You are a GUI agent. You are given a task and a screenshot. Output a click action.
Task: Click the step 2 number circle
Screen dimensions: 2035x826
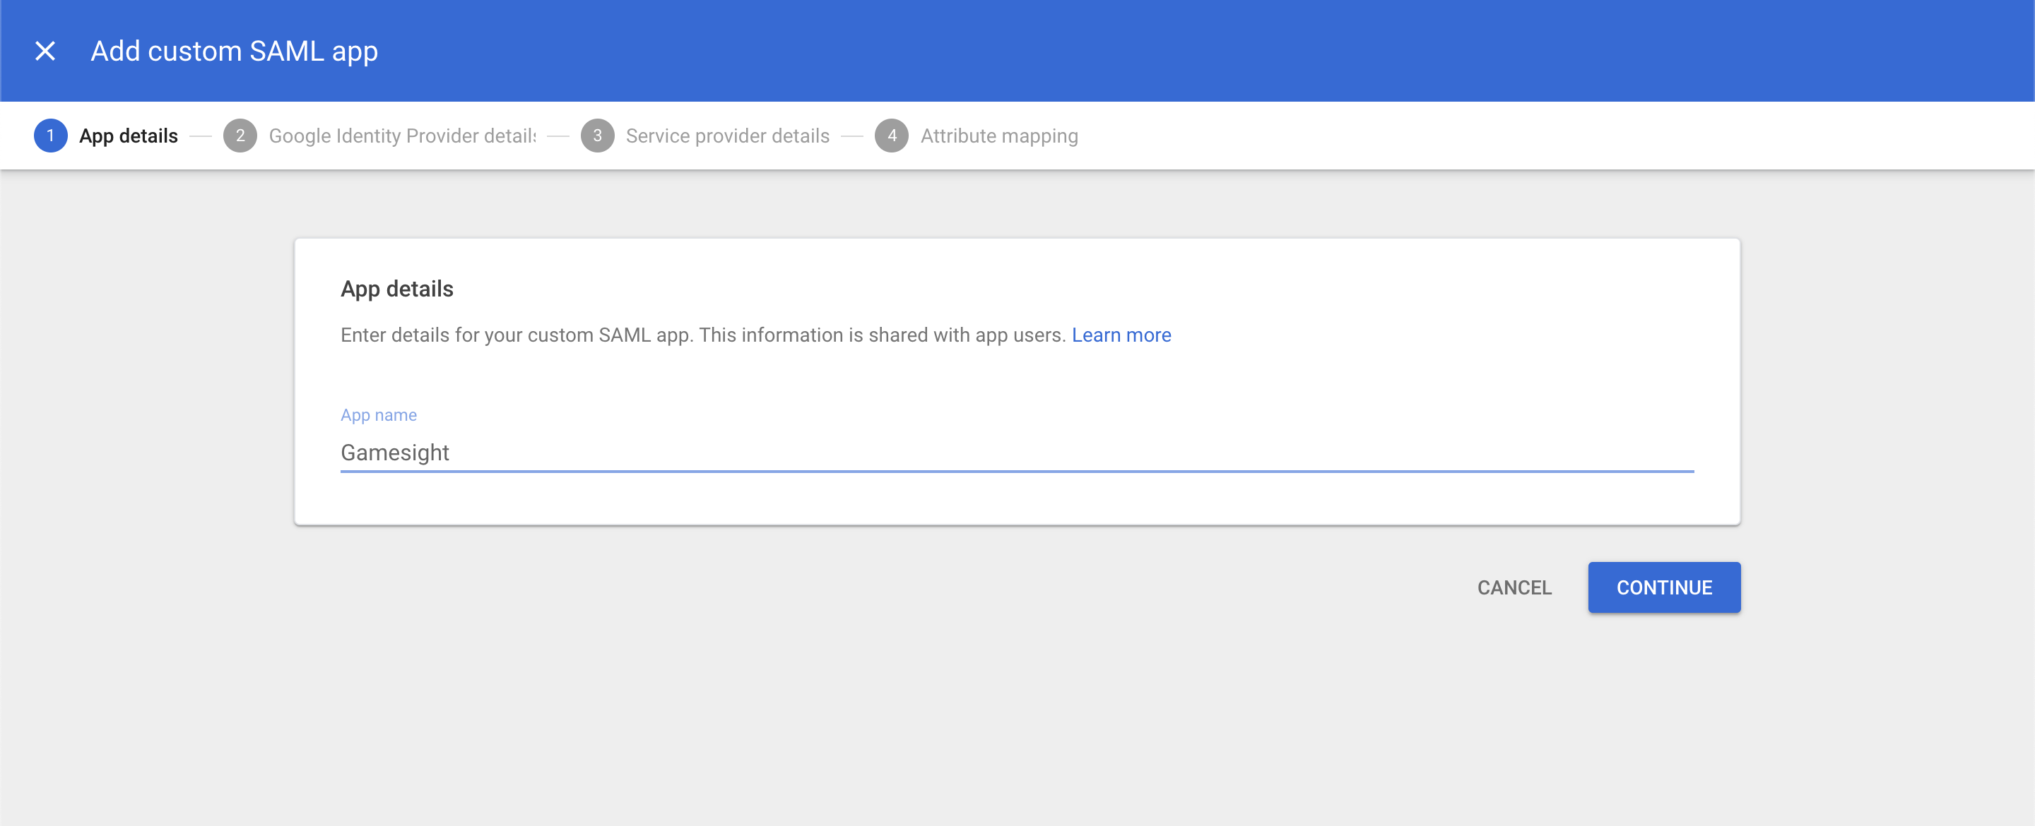pyautogui.click(x=240, y=136)
